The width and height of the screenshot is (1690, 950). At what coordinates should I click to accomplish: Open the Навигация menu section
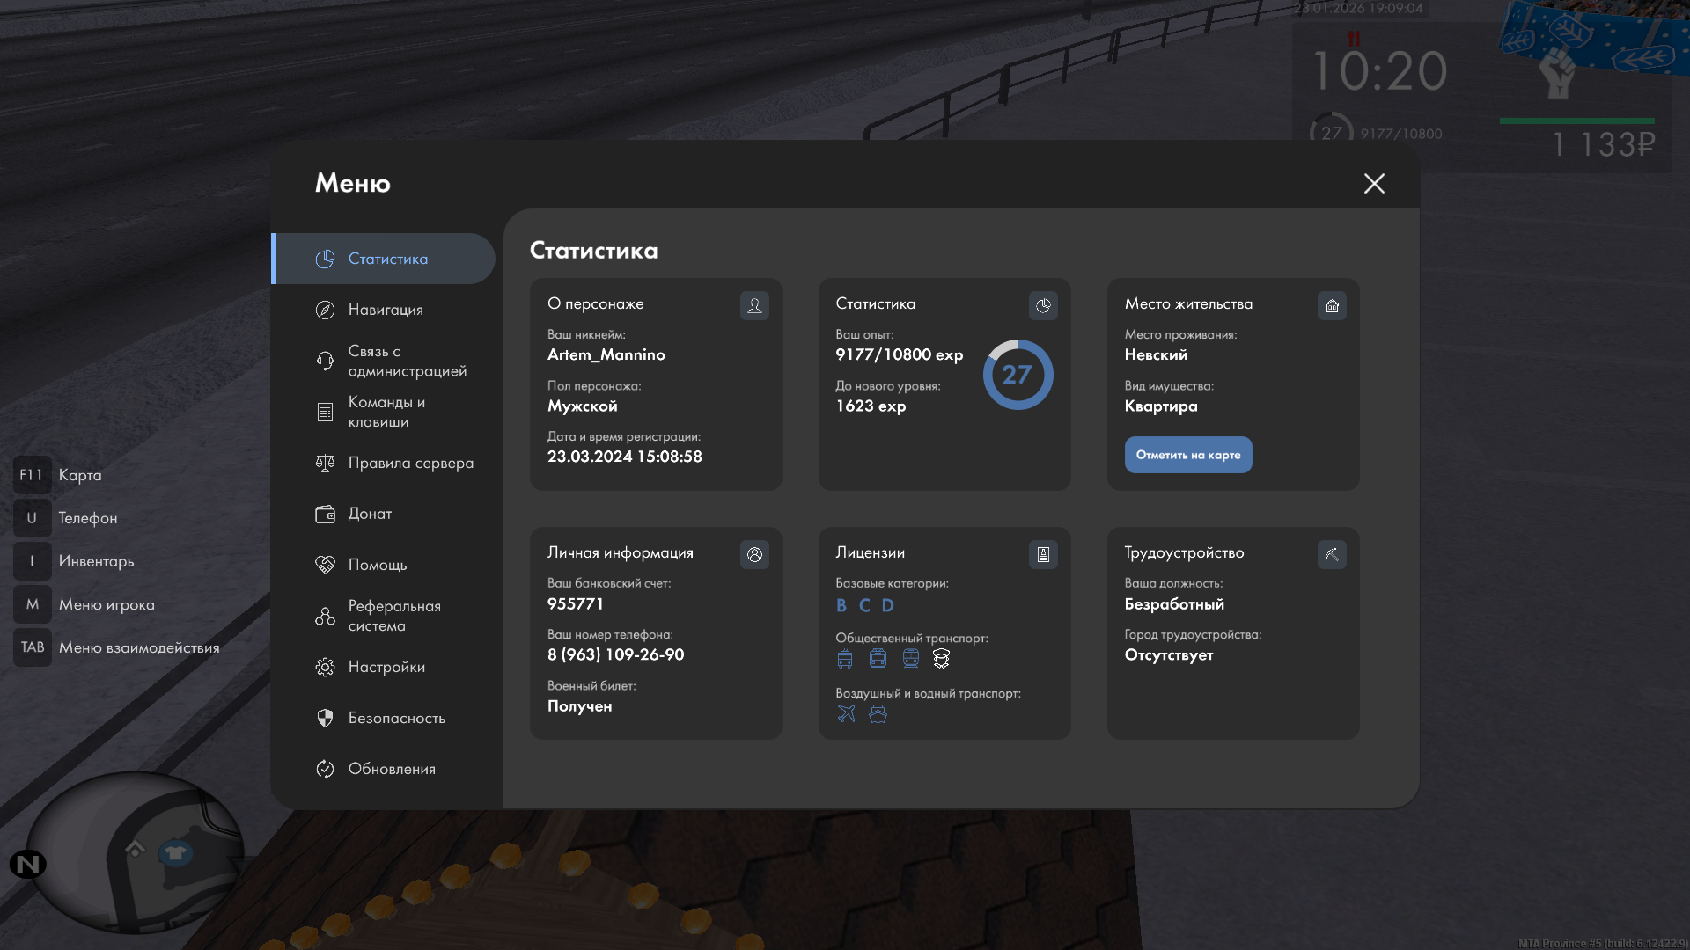click(386, 310)
